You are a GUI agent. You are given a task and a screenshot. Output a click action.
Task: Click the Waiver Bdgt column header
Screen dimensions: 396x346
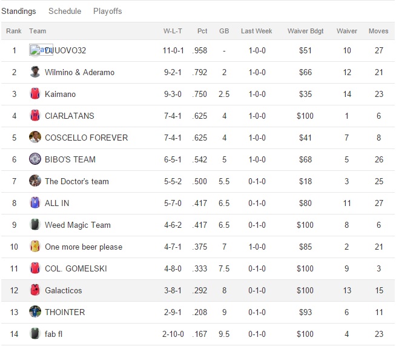pos(305,31)
